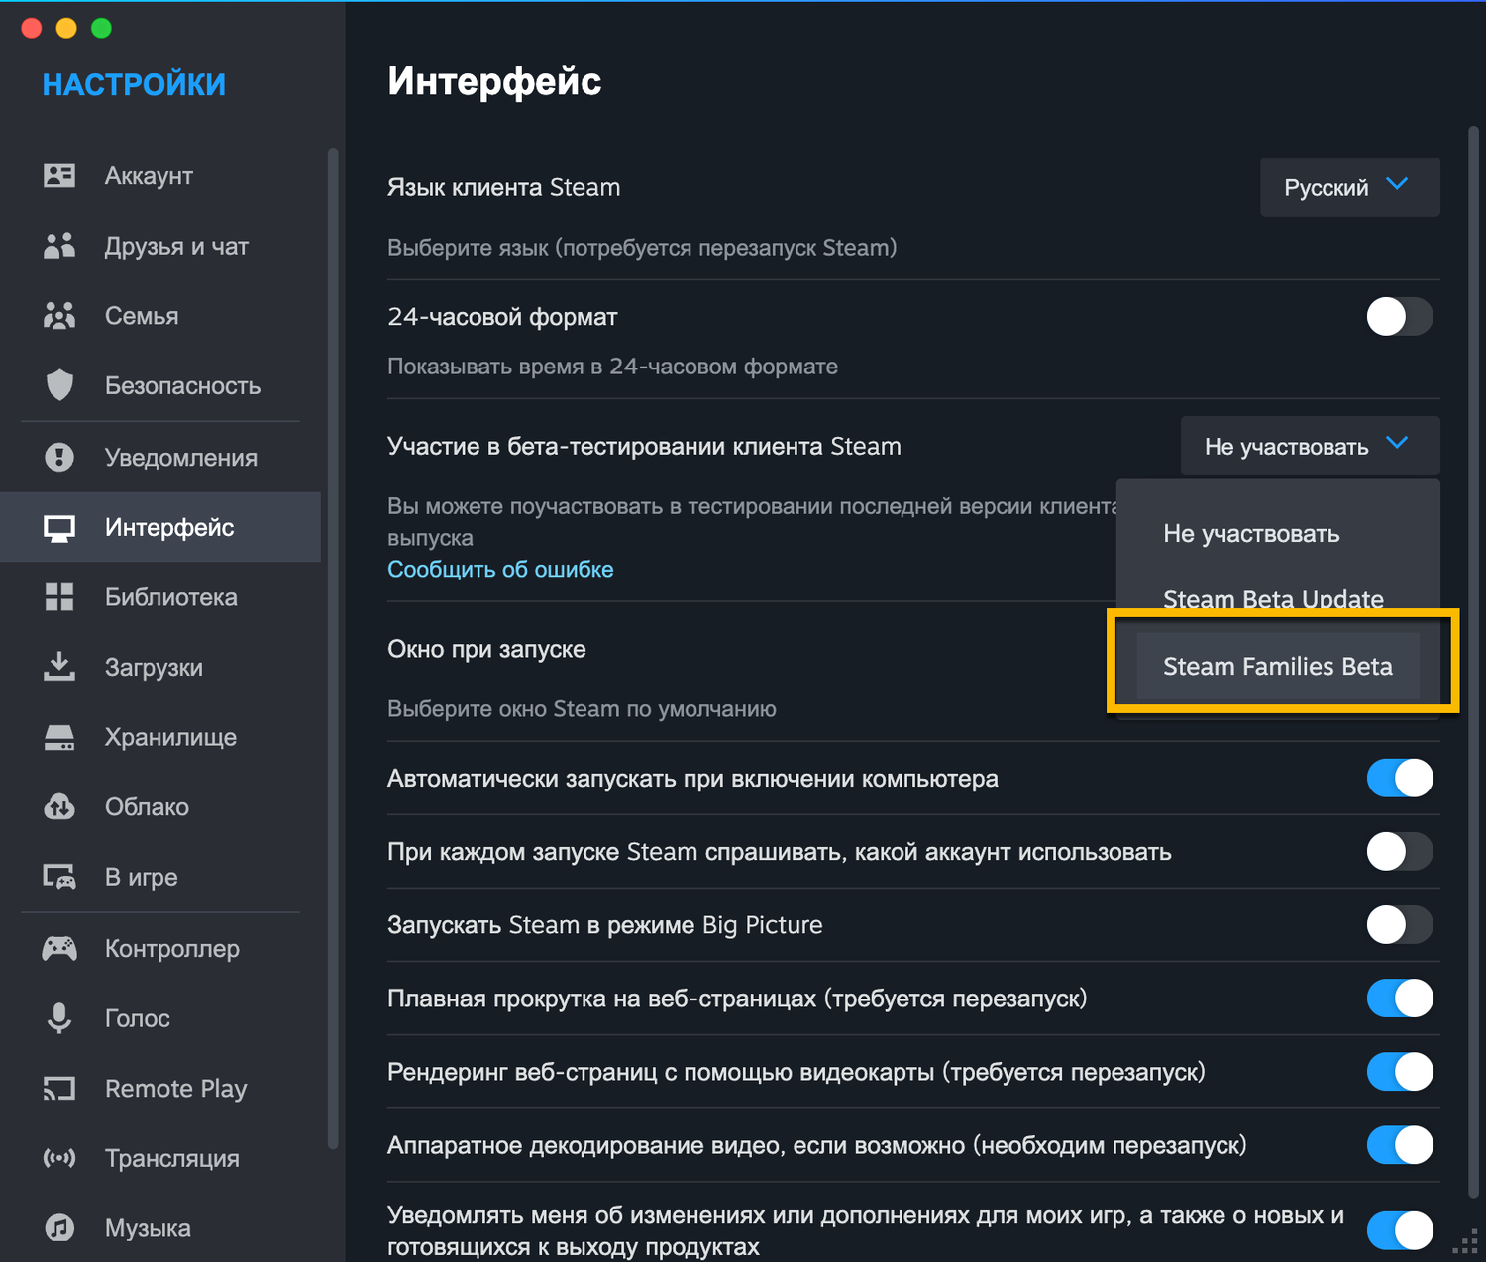Click the Voice microphone icon

click(x=59, y=1017)
